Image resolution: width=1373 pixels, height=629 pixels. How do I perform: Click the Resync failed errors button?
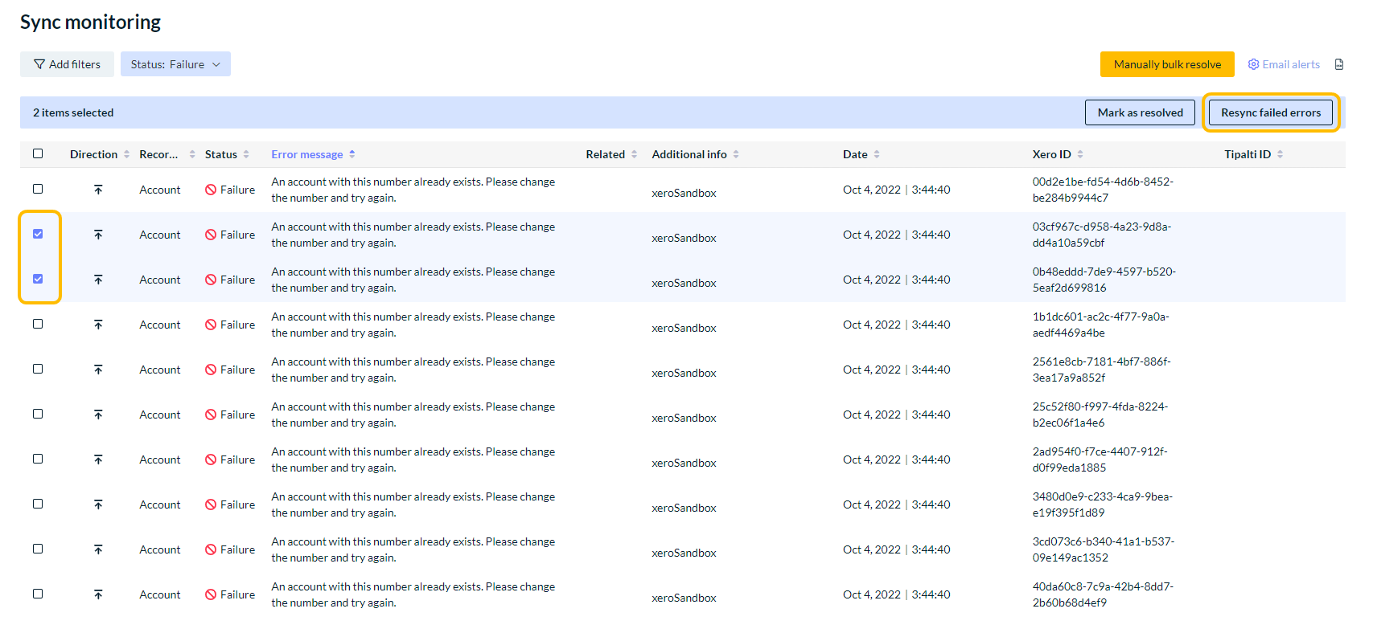coord(1270,112)
